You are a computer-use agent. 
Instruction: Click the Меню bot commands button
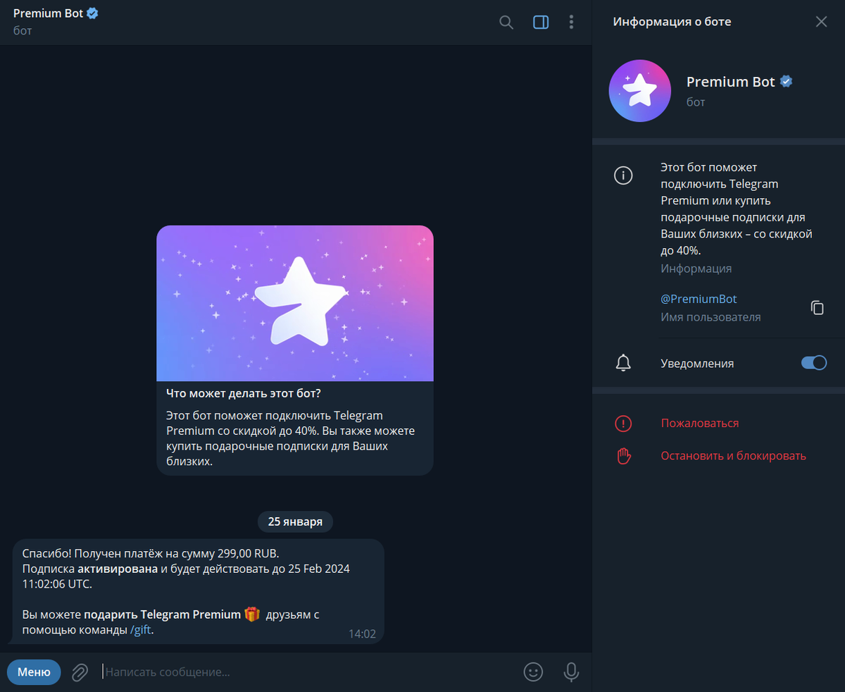[x=34, y=672]
